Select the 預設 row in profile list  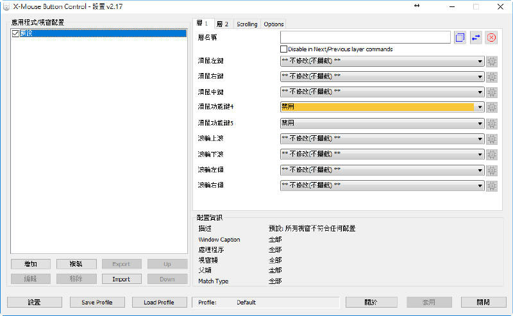[x=99, y=33]
